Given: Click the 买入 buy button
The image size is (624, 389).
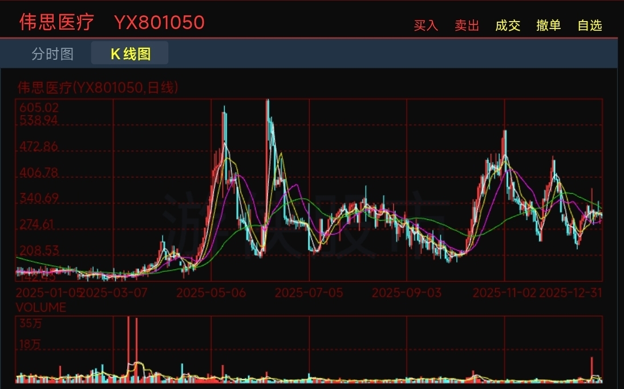Looking at the screenshot, I should [x=426, y=26].
